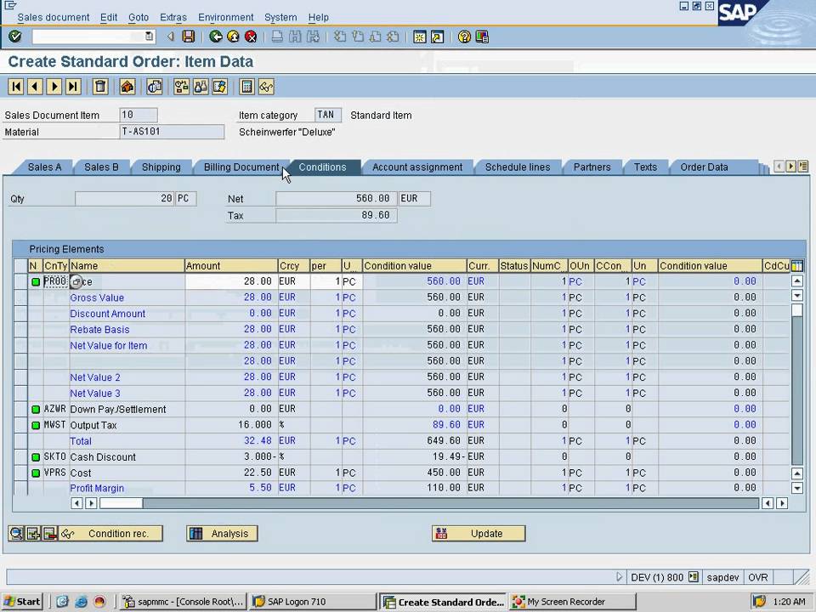
Task: Select the row selector for Rebate Basis row
Action: coord(20,330)
